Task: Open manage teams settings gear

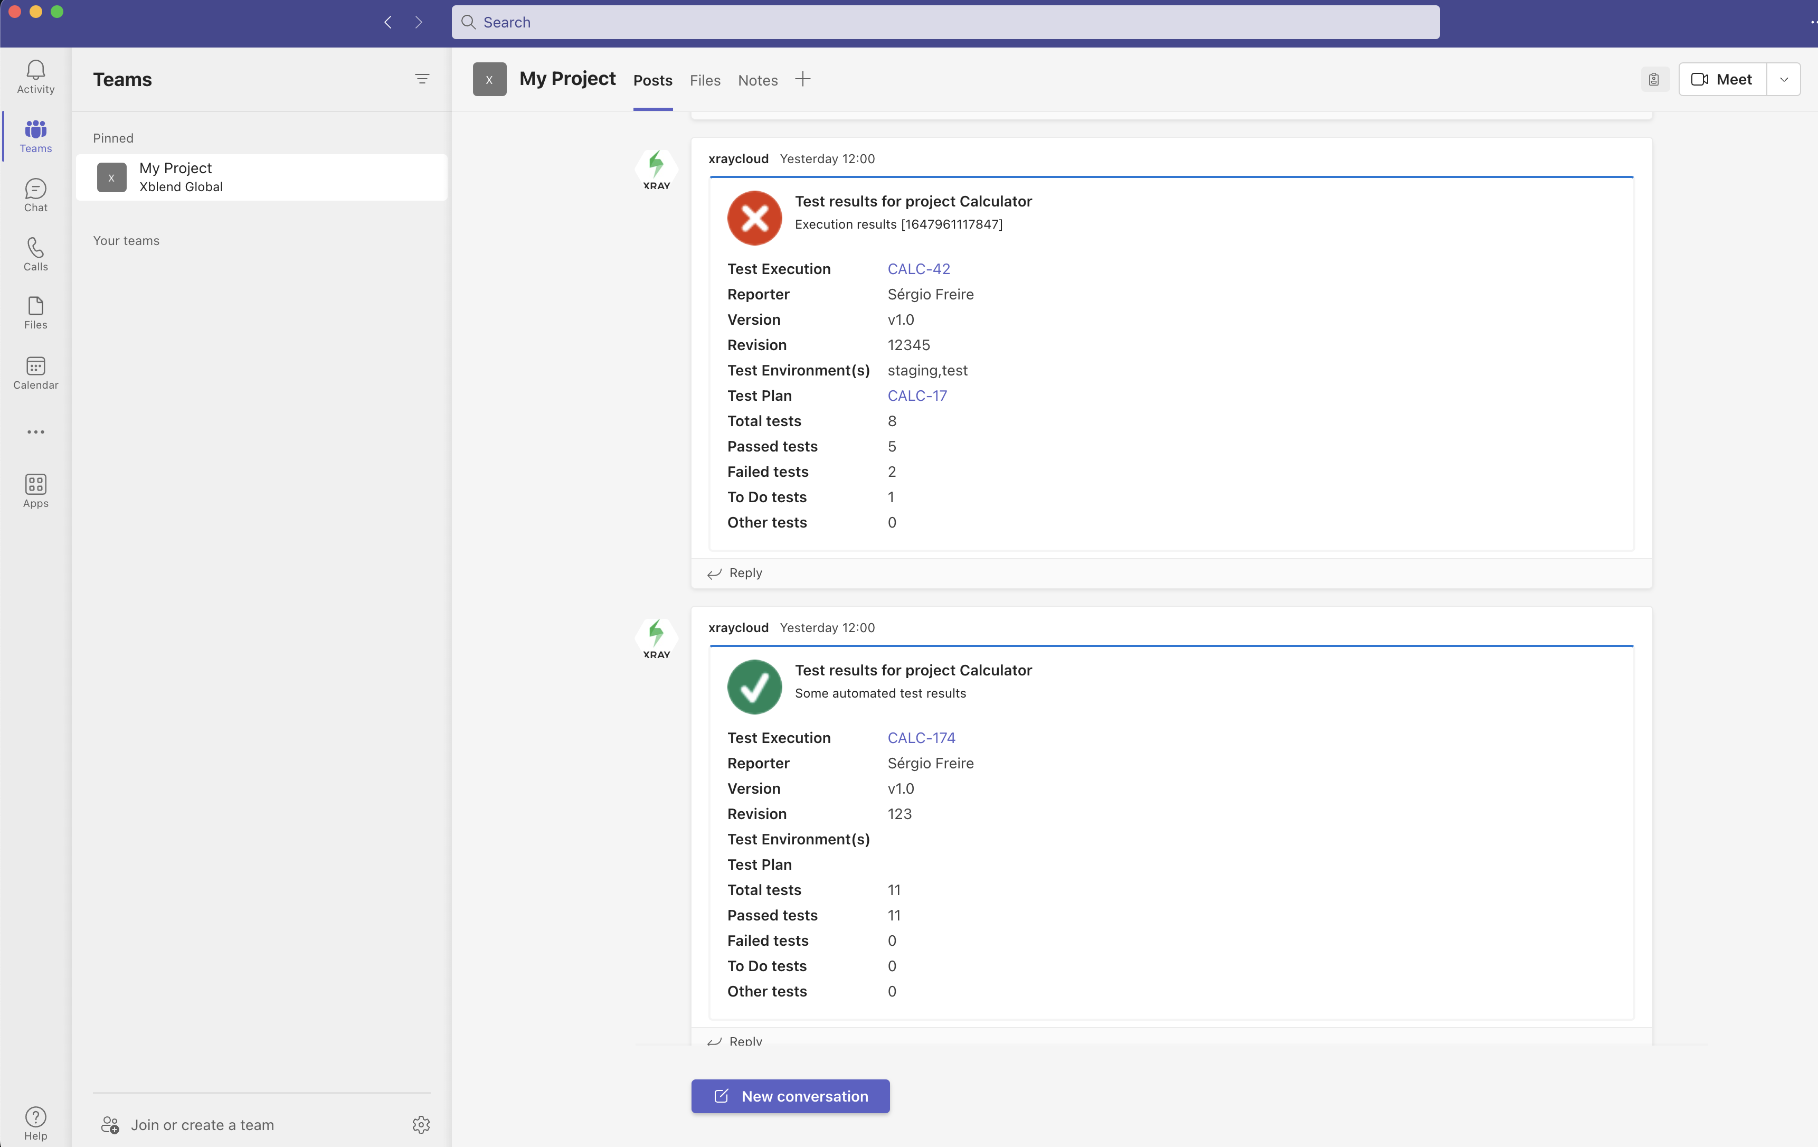Action: pos(421,1125)
